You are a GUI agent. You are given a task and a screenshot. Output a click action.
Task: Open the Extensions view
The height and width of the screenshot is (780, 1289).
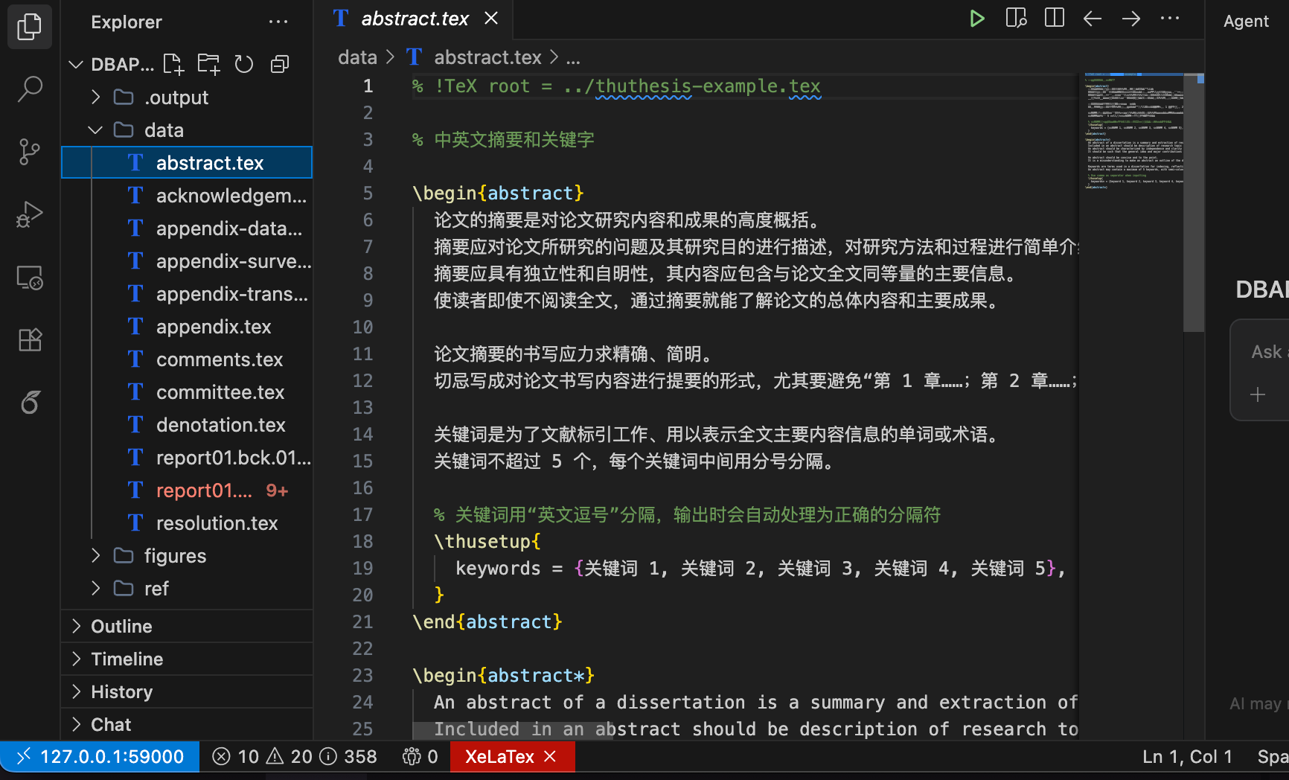pyautogui.click(x=30, y=340)
